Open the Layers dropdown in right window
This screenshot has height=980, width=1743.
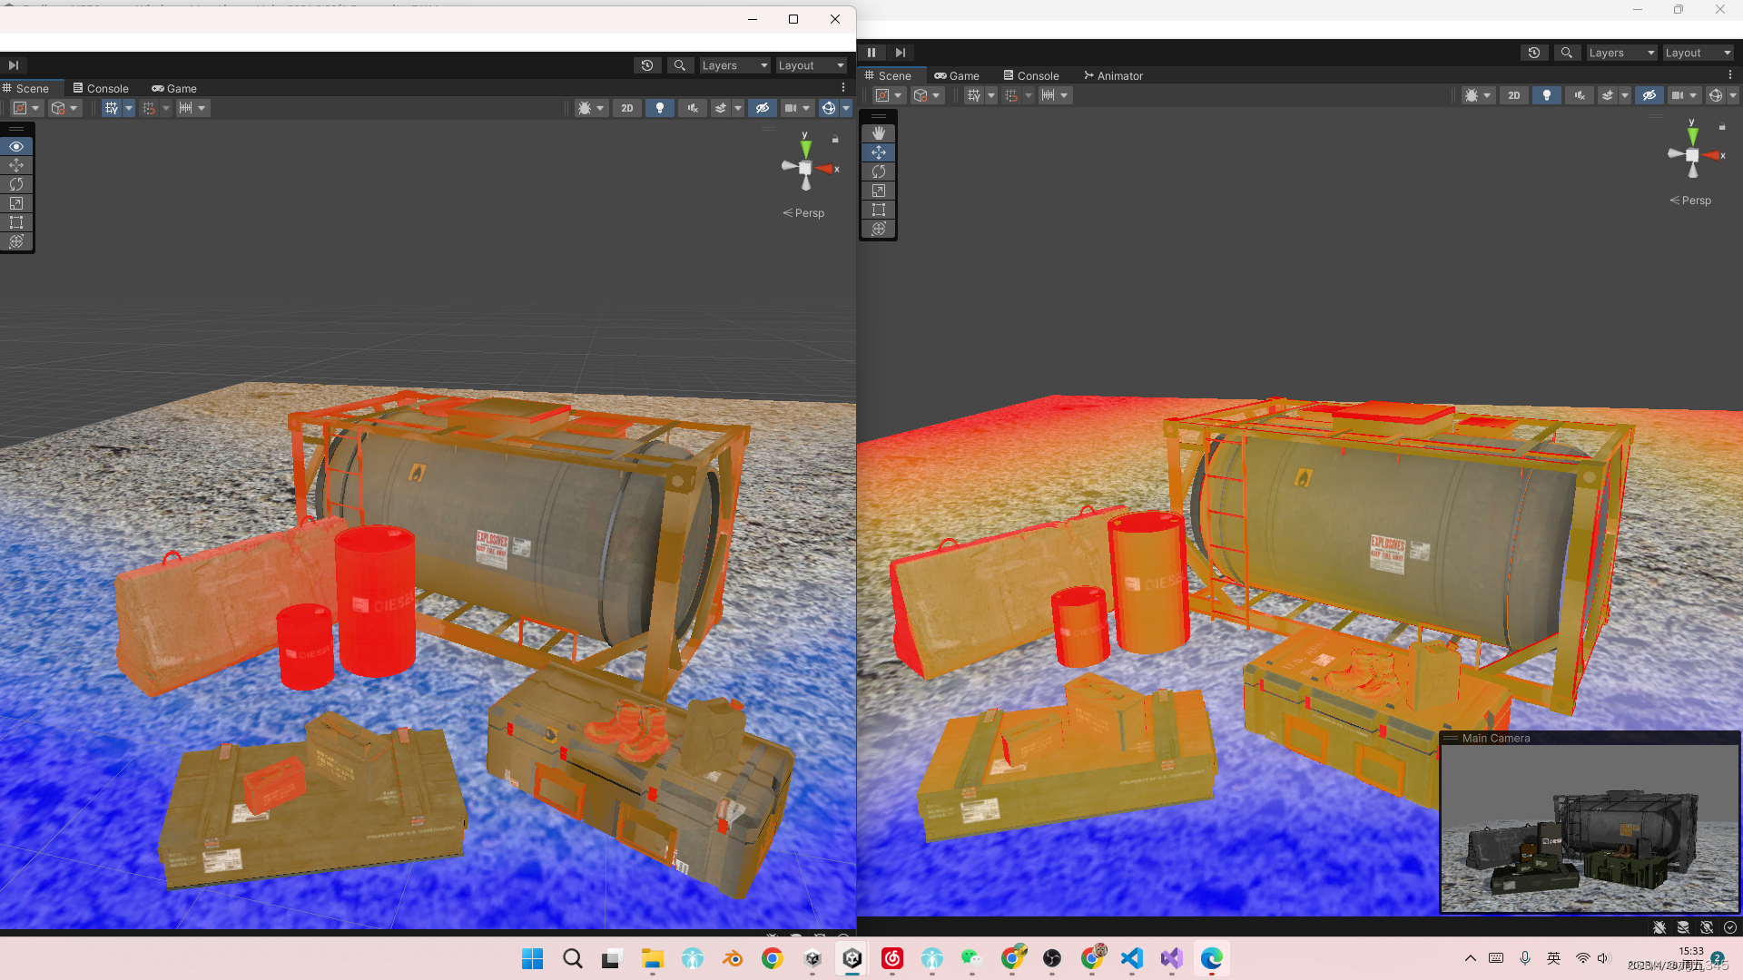coord(1621,53)
